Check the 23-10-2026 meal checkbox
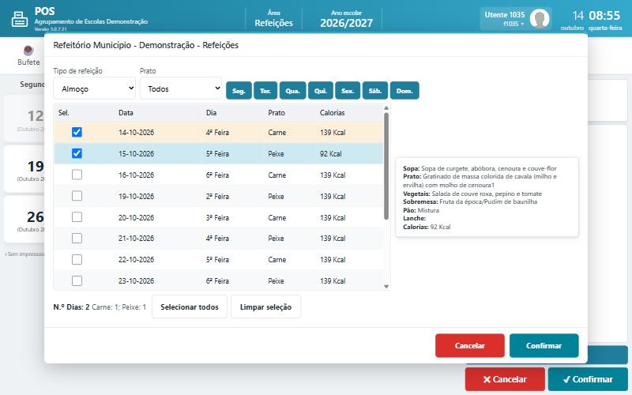The width and height of the screenshot is (632, 395). click(77, 280)
